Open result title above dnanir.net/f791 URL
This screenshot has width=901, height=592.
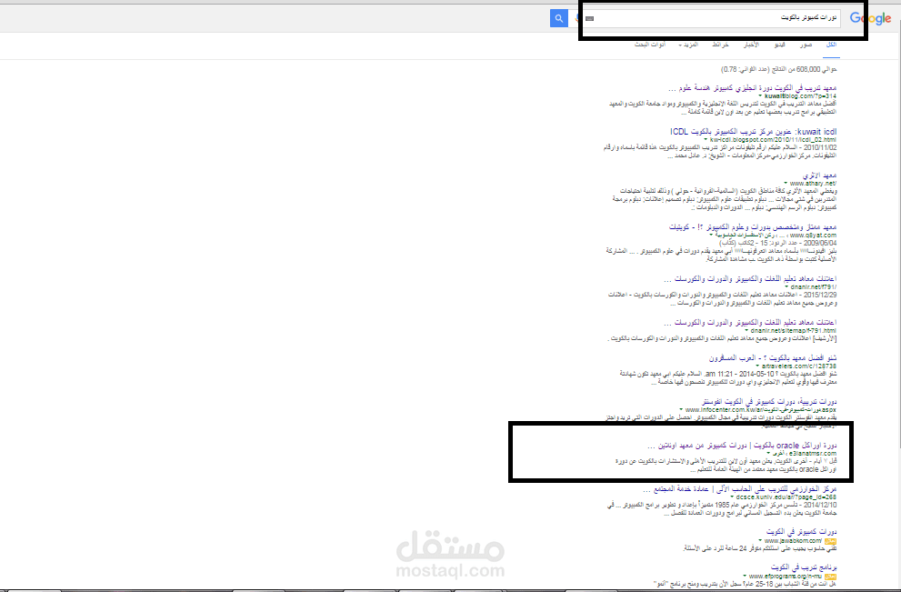pos(750,279)
